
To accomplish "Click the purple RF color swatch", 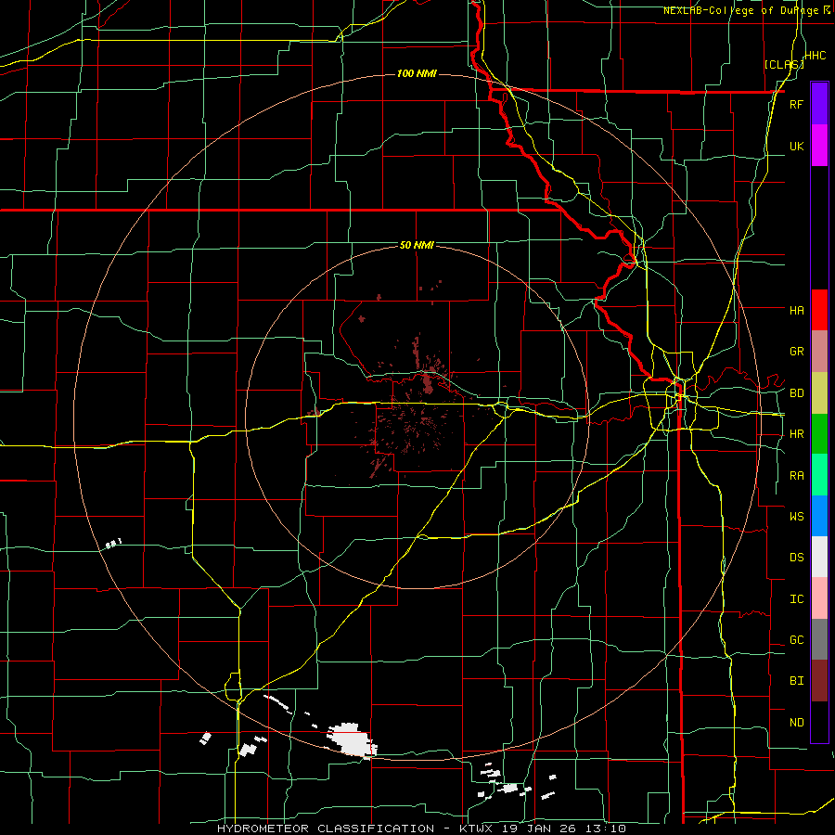I will 819,104.
